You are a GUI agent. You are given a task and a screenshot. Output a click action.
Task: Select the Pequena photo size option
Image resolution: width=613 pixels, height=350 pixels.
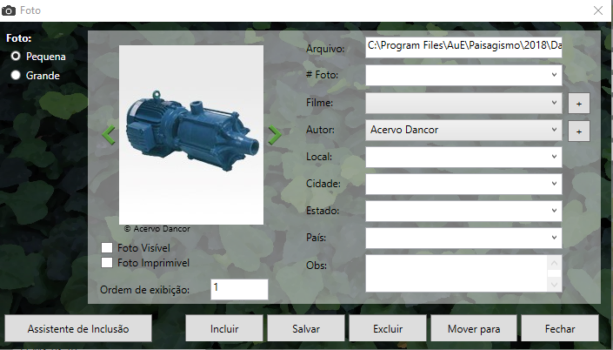pyautogui.click(x=16, y=56)
